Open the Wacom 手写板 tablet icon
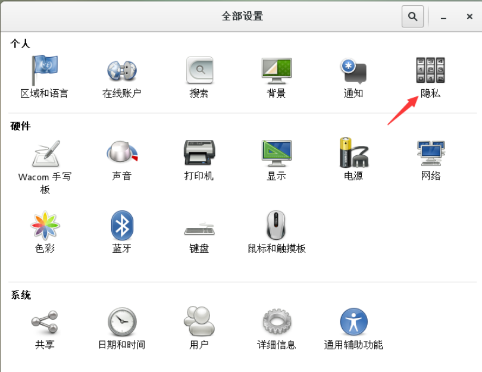 (46, 153)
